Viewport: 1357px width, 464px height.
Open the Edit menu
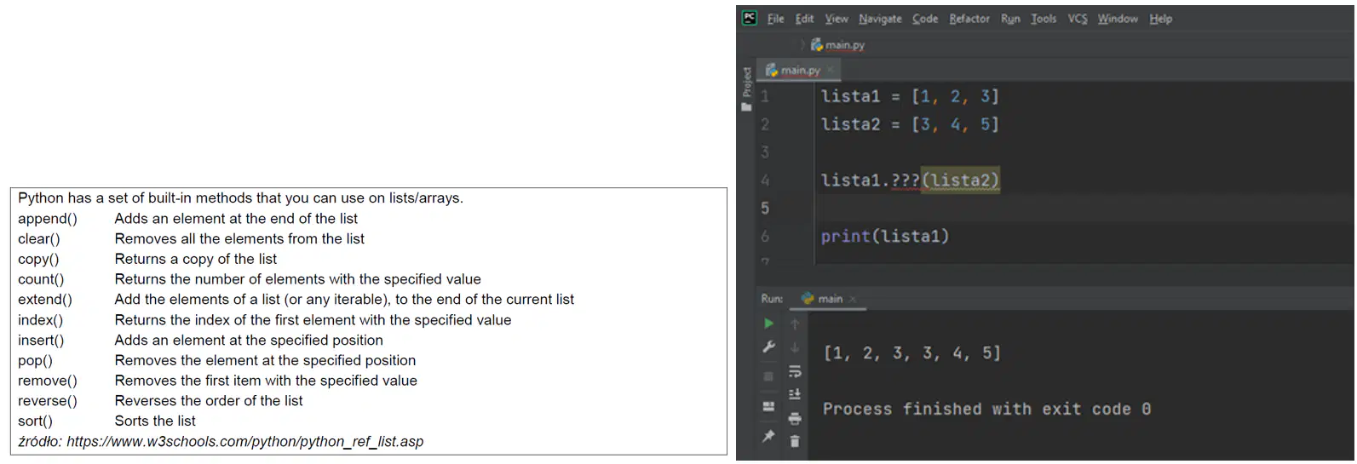pos(804,19)
